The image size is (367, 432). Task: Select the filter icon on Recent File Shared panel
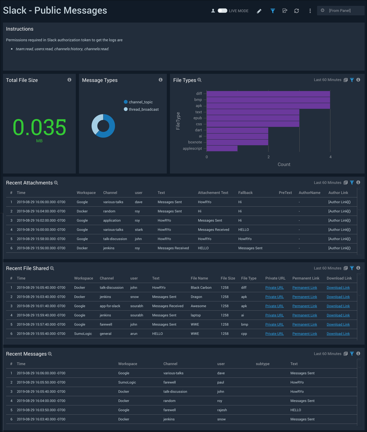point(352,268)
